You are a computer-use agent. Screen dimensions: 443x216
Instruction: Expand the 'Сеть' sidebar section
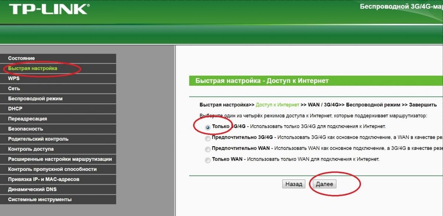[14, 89]
